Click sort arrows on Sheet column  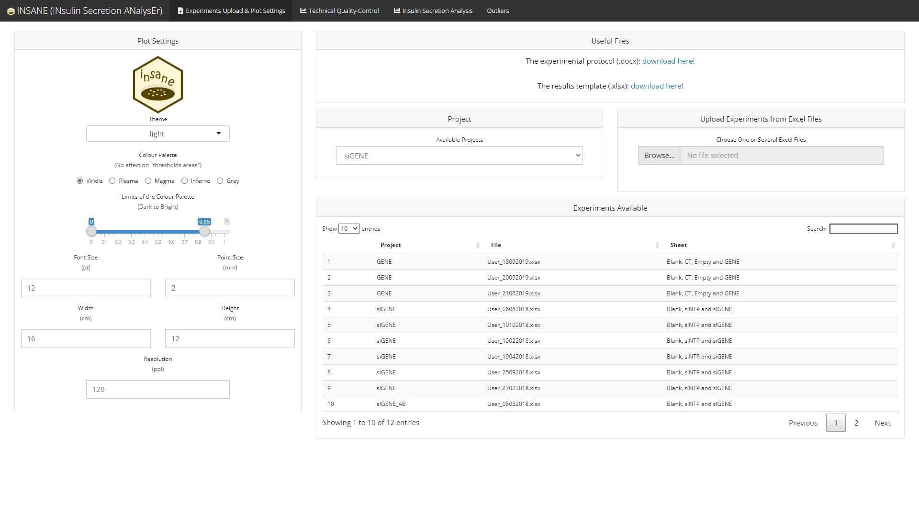pyautogui.click(x=893, y=245)
